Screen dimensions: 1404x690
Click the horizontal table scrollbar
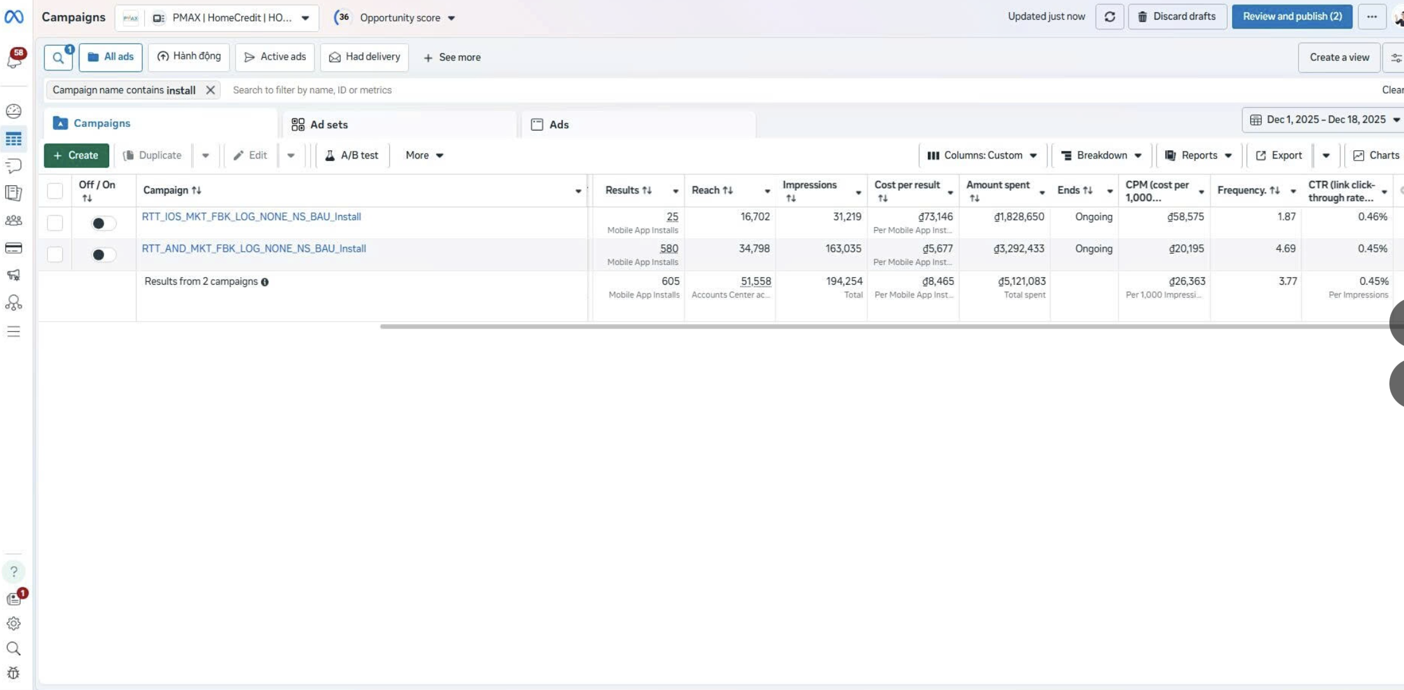click(882, 327)
